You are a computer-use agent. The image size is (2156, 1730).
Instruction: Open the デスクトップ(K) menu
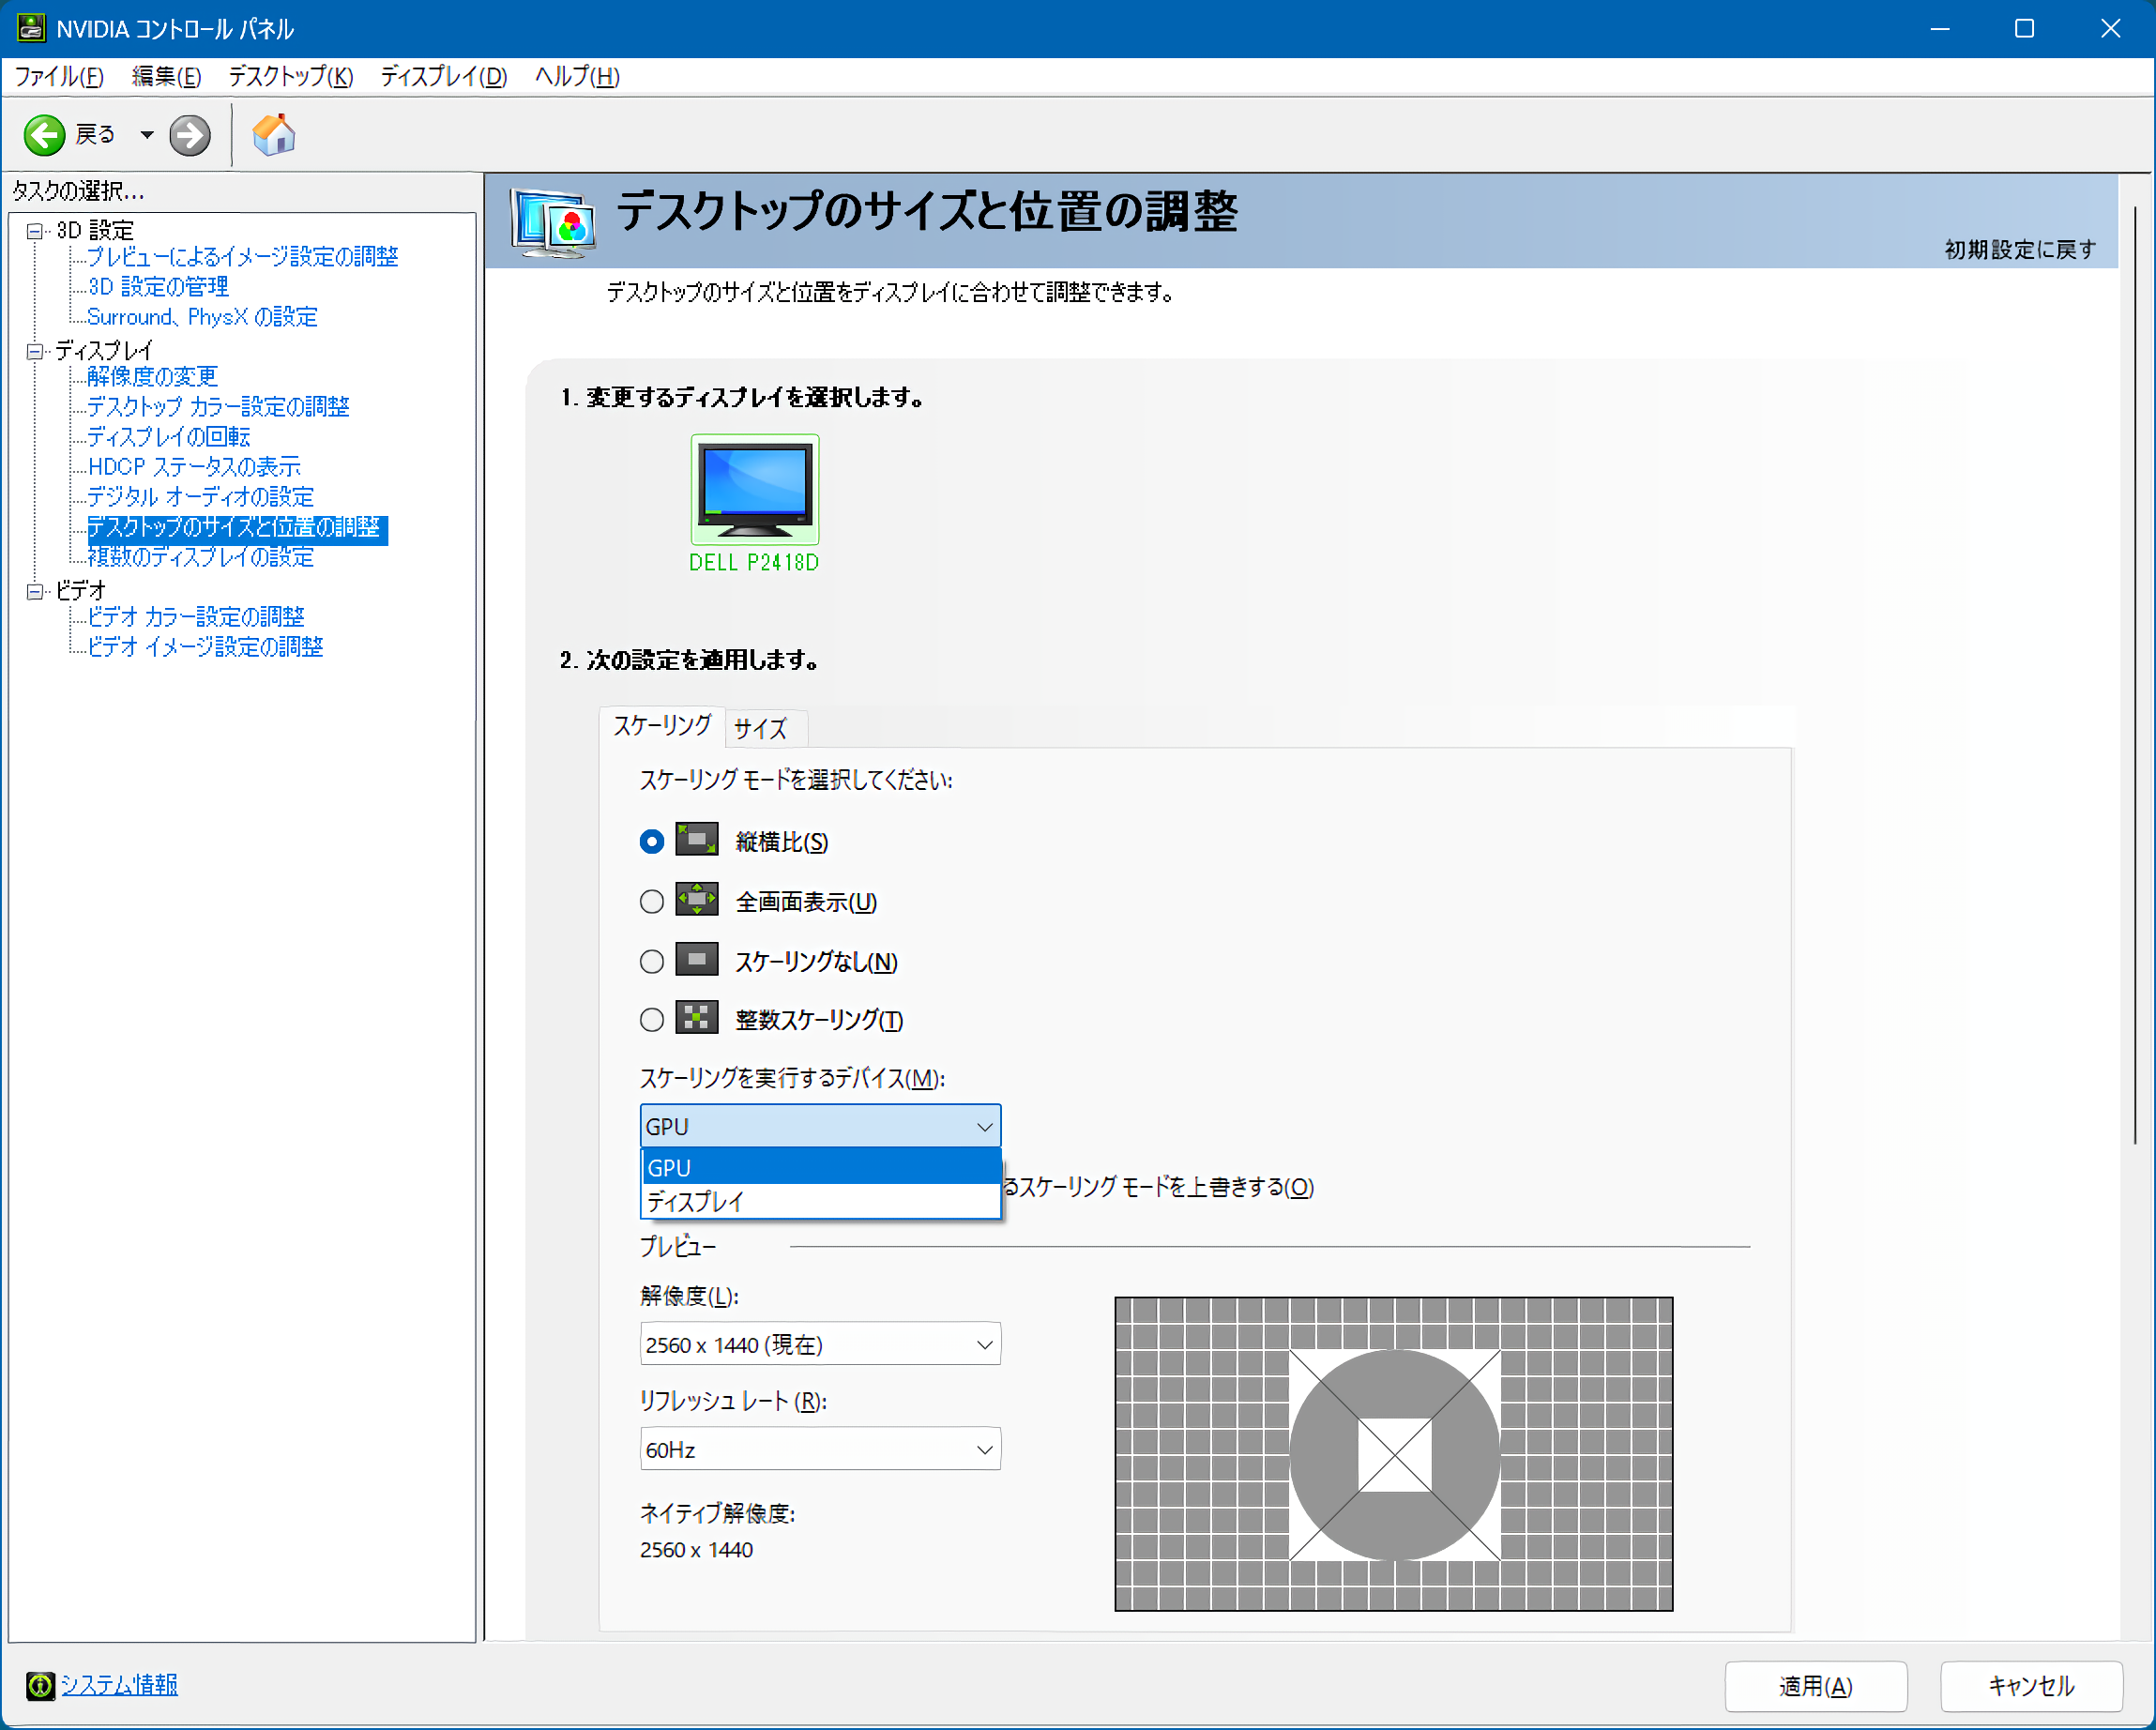coord(290,76)
